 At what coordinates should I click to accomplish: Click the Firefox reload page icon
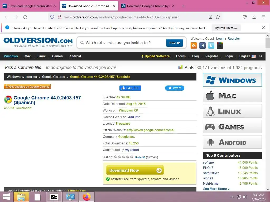click(x=25, y=17)
